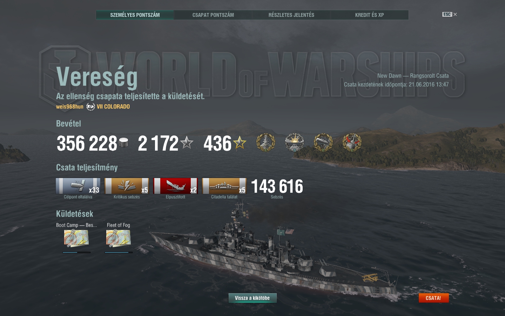The height and width of the screenshot is (316, 505).
Task: Click the Citadella találat x5 ribbon
Action: click(224, 186)
